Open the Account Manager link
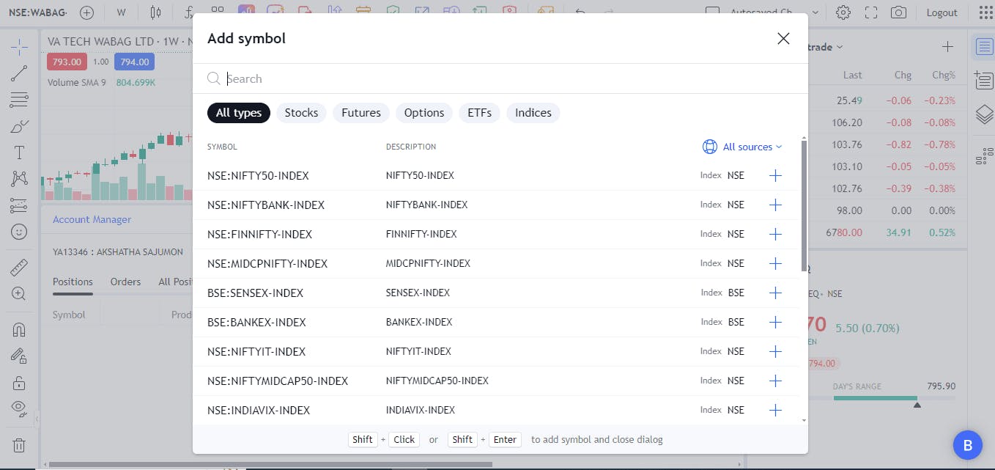Viewport: 995px width, 470px height. [x=92, y=219]
